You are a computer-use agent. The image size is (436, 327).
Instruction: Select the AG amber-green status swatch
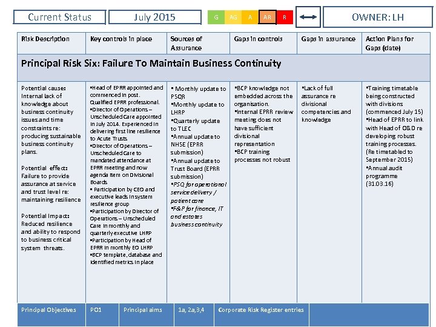[x=233, y=18]
